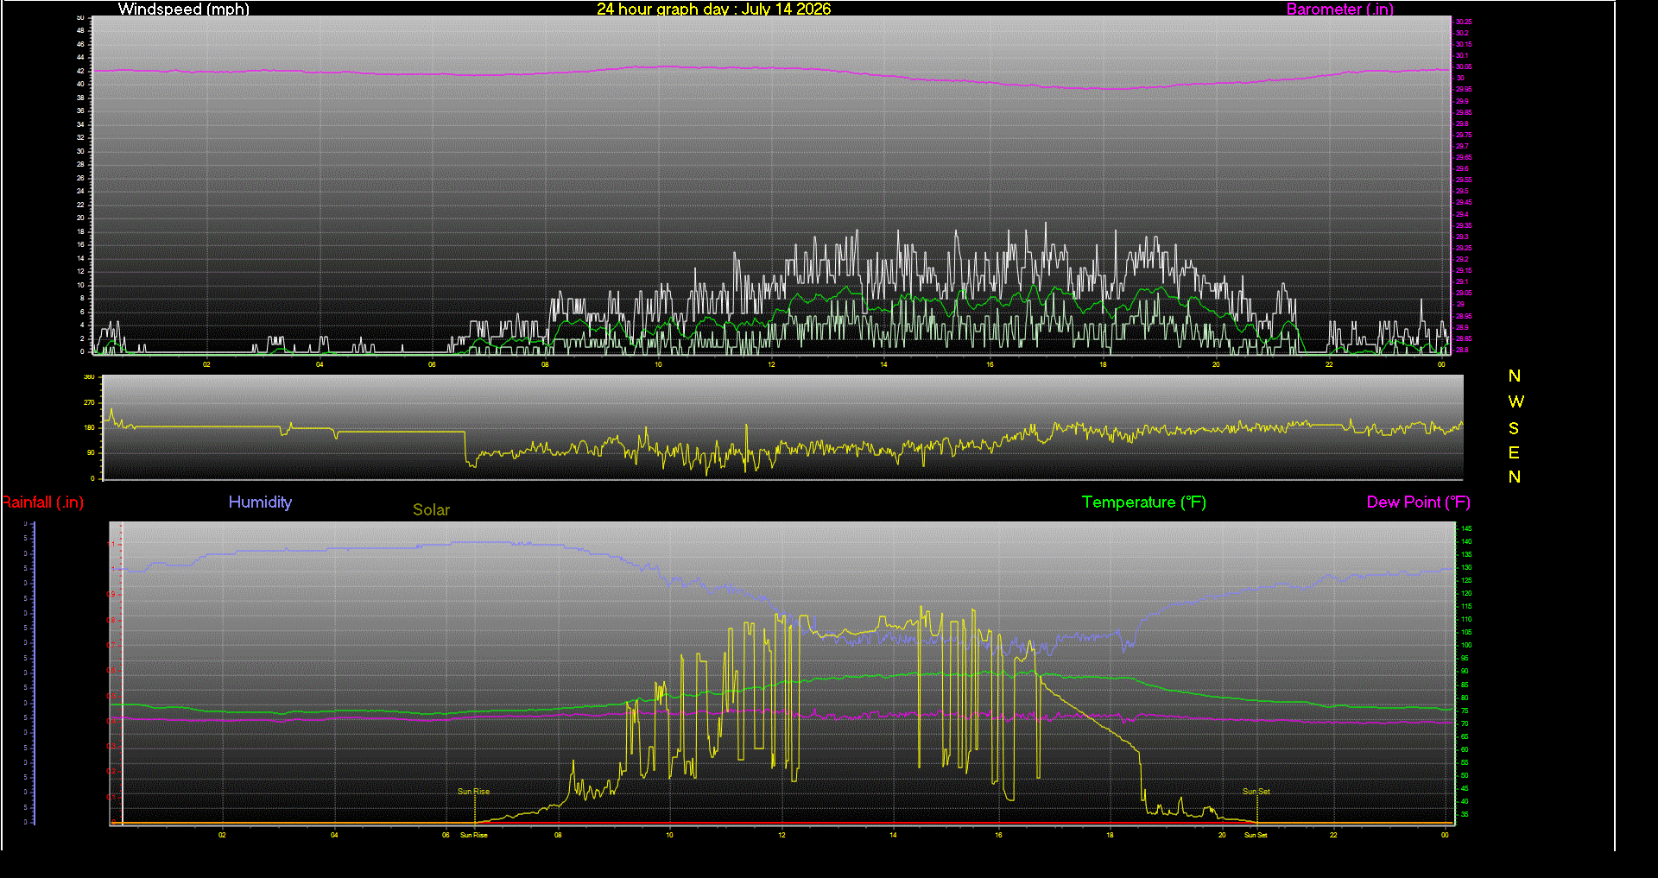
Task: Click the "Sun Set" tick on the lower time axis
Action: pos(1256,835)
